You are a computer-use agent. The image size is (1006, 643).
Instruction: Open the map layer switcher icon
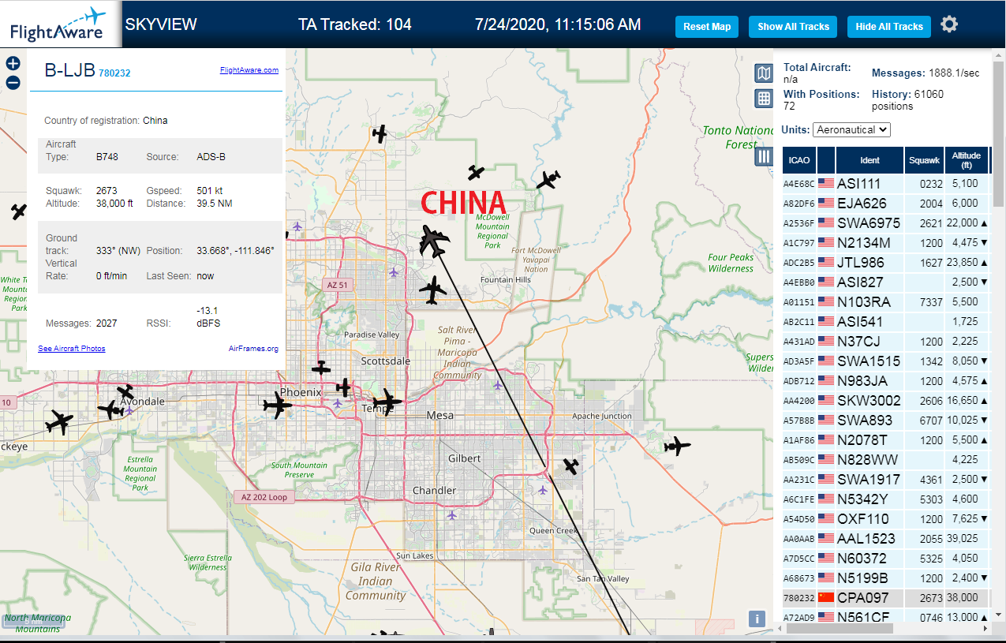[764, 73]
